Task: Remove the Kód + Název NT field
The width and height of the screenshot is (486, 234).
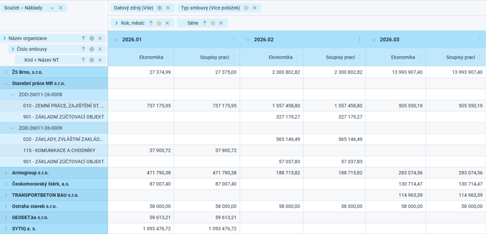Action: 100,60
